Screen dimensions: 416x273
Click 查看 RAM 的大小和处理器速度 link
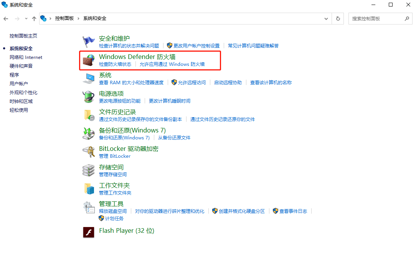tap(131, 82)
